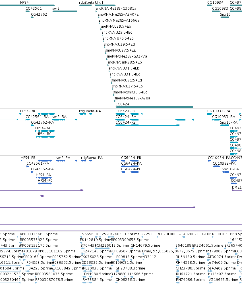Select snoRNA:U76:54Eb label
Screen dimensions: 242x284
point(118,38)
